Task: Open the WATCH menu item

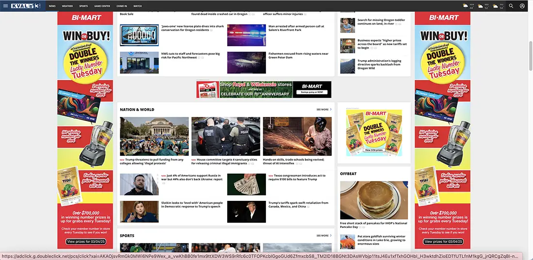Action: pos(137,6)
